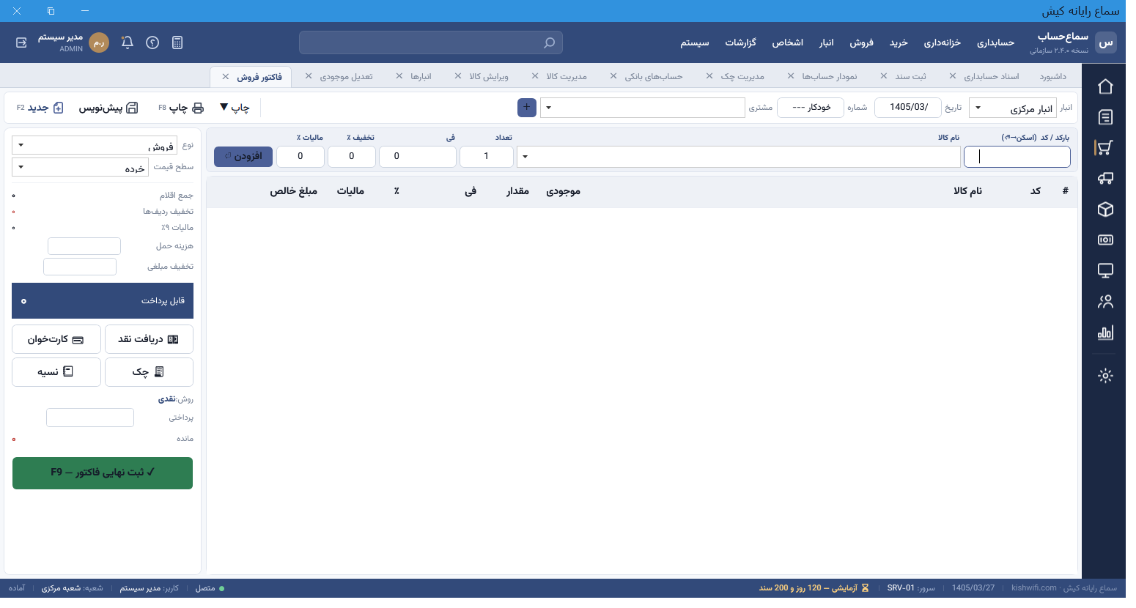The height and width of the screenshot is (608, 1136).
Task: Open the notifications bell icon
Action: pyautogui.click(x=127, y=42)
